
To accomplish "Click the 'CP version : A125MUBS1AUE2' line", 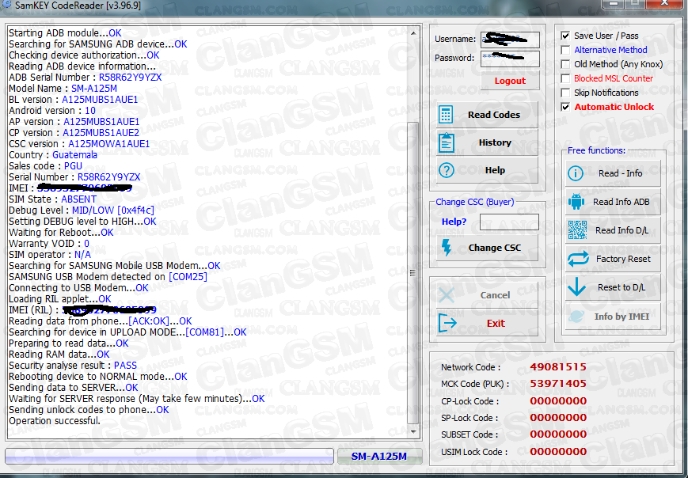I will click(x=74, y=133).
